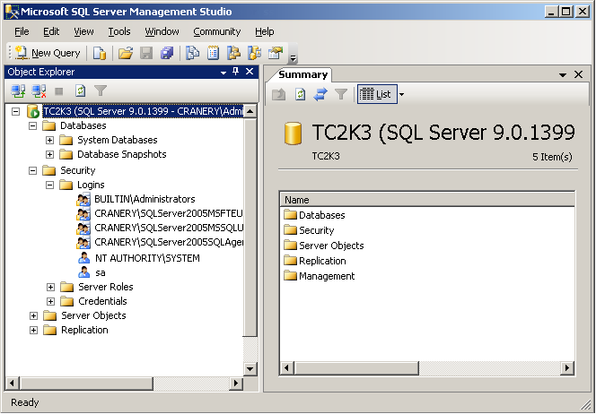Click the Database Engine Query toolbar icon

click(100, 53)
